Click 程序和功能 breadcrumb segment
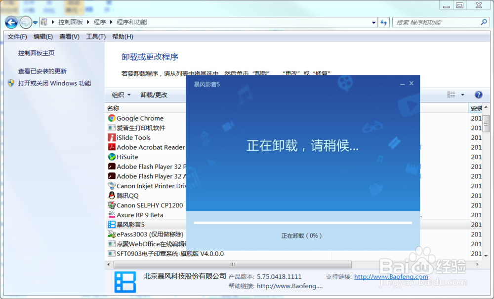Screen dimensions: 494x299 click(132, 22)
